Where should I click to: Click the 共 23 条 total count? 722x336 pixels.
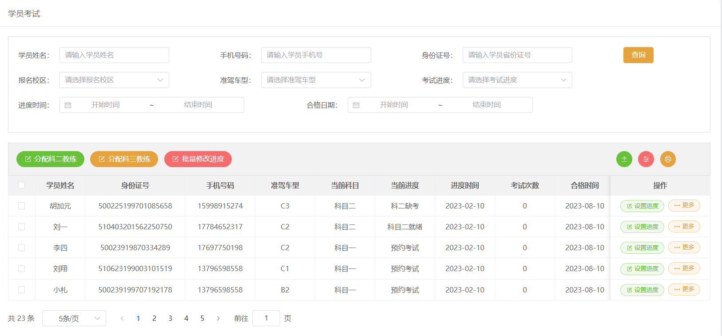point(21,318)
